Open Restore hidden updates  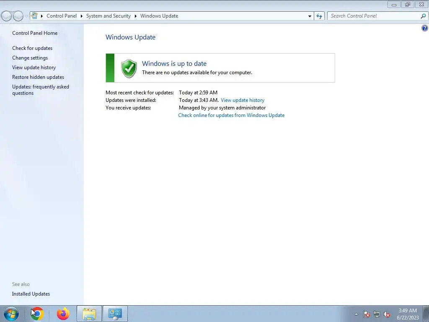tap(38, 77)
